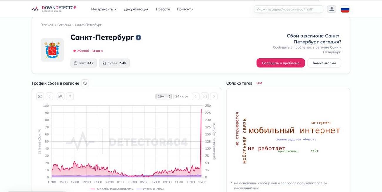Open the Новости menu item
The height and width of the screenshot is (192, 382).
click(x=163, y=9)
